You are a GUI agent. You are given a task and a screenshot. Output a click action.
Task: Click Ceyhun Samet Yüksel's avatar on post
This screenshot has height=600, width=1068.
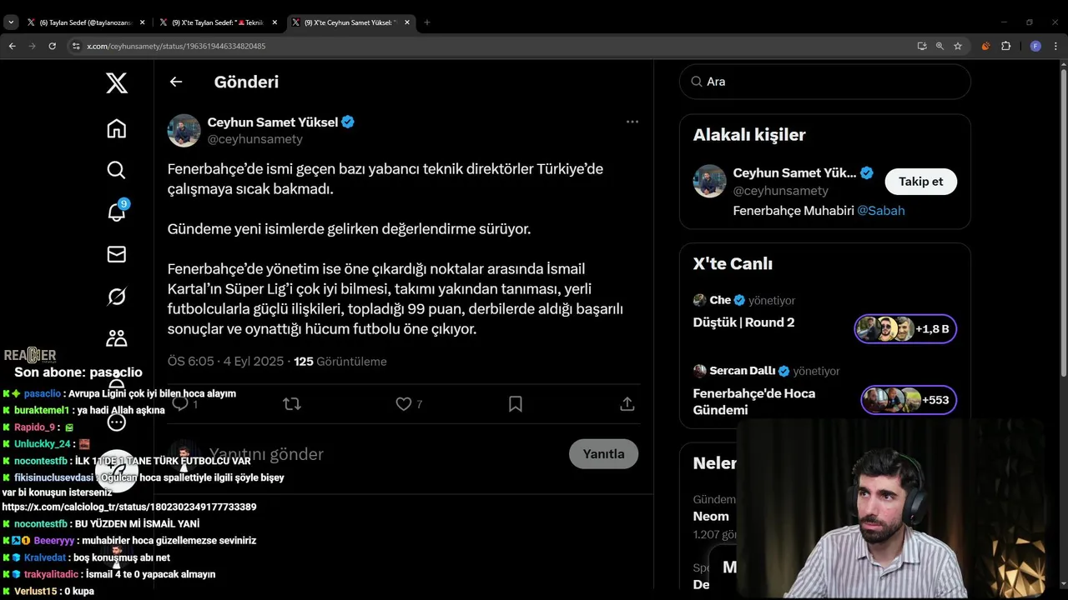[x=184, y=131]
